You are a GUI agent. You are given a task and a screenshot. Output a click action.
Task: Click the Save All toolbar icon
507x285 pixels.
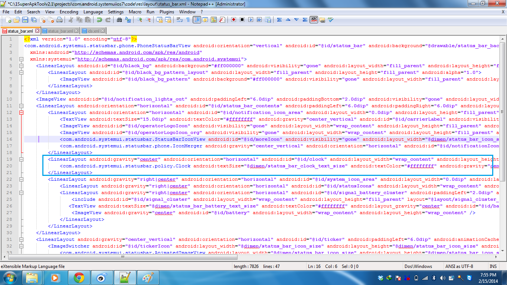point(34,20)
